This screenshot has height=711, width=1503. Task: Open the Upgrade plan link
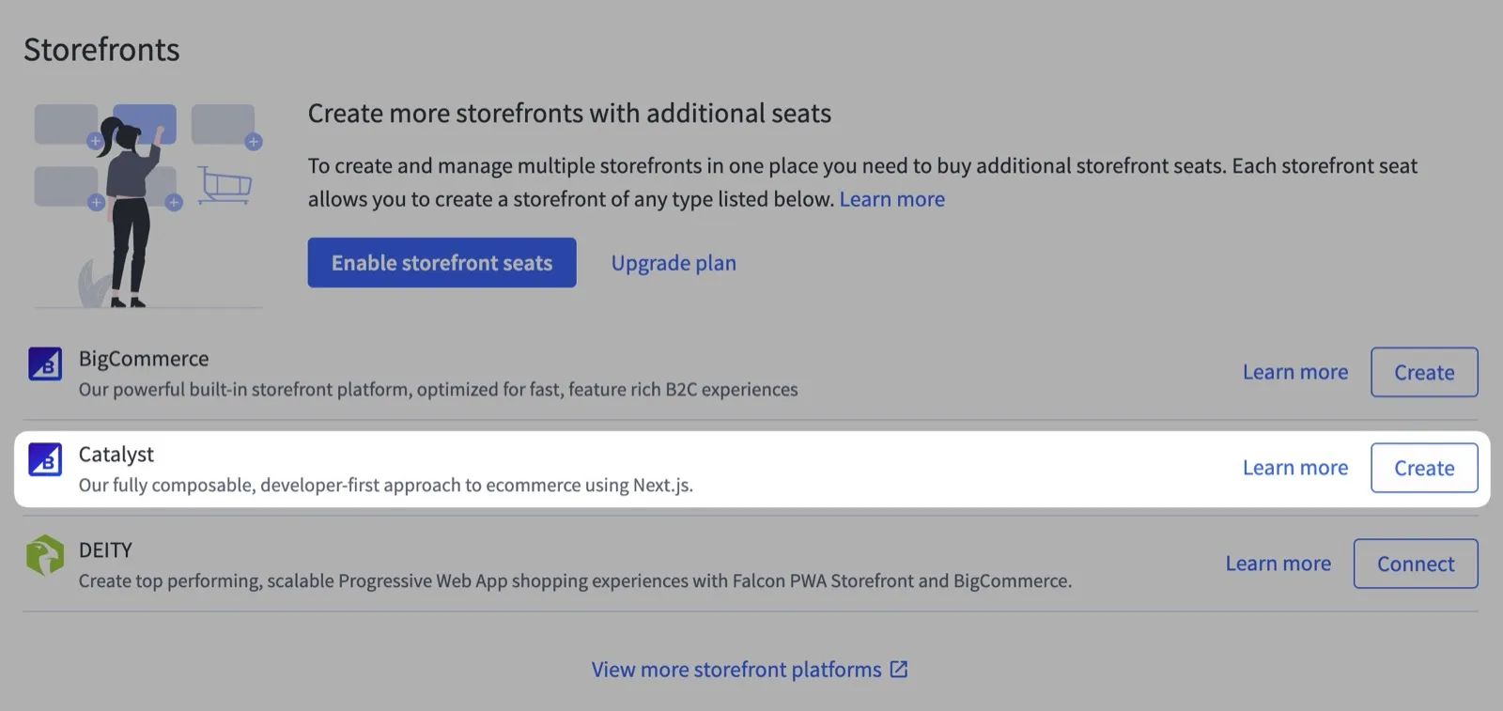(674, 263)
